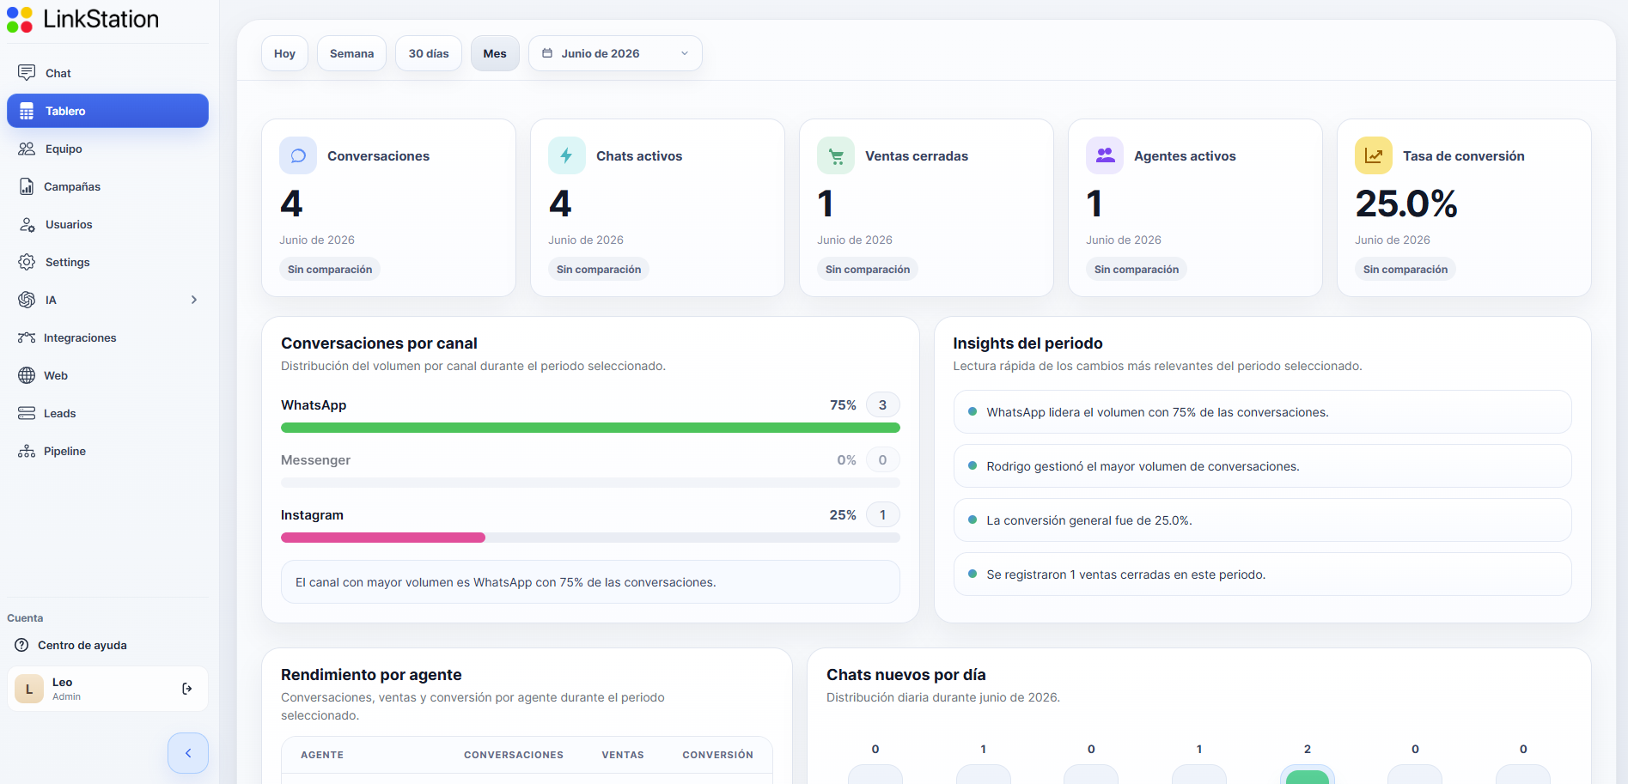The image size is (1628, 784).
Task: Click the Campañas chart icon
Action: tap(27, 186)
